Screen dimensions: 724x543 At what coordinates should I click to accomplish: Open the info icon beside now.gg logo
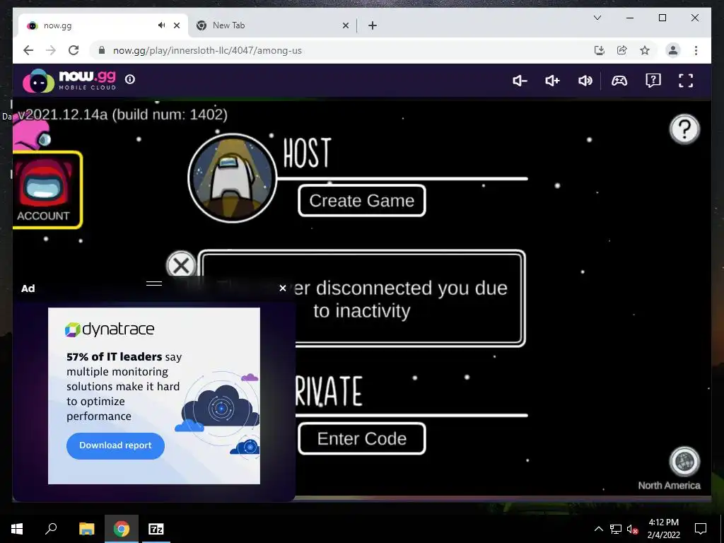pyautogui.click(x=130, y=79)
